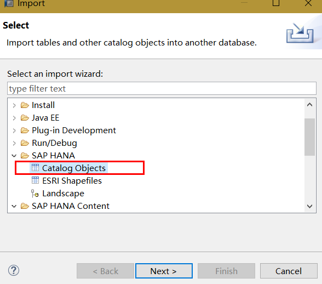Click the ESRI Shapefiles table icon

click(35, 180)
